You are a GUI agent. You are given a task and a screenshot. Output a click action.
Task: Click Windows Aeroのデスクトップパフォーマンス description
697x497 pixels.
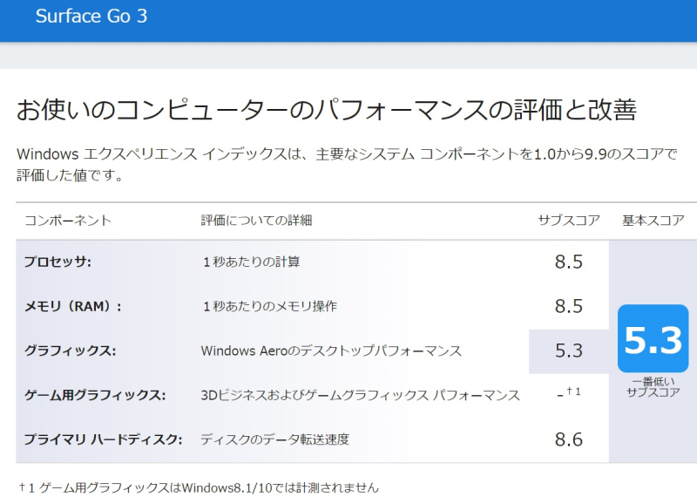click(331, 351)
